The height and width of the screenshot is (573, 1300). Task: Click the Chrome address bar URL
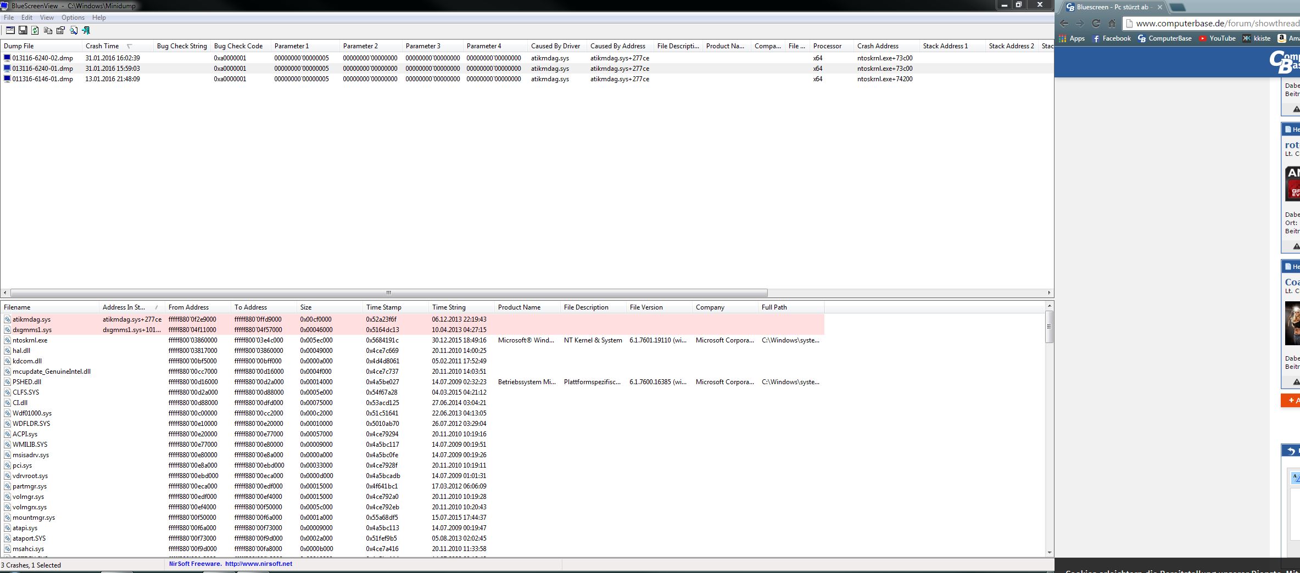tap(1217, 24)
